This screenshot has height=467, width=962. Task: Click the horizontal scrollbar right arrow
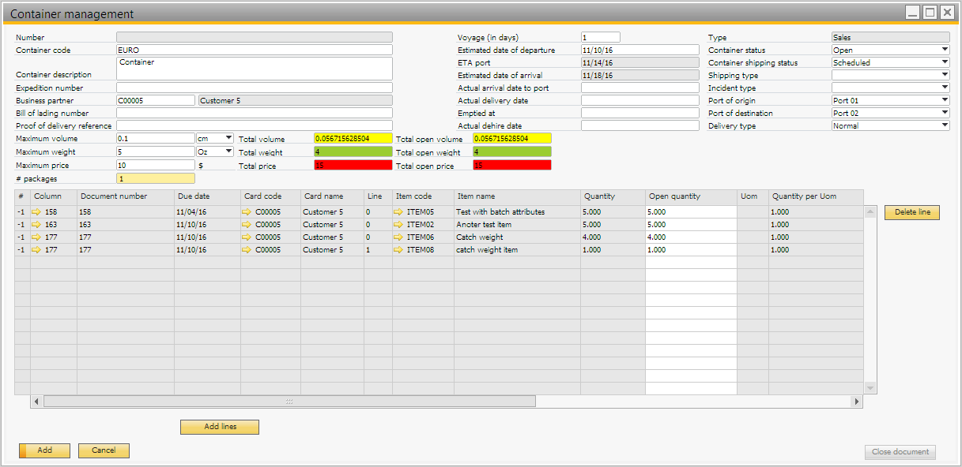(x=856, y=402)
